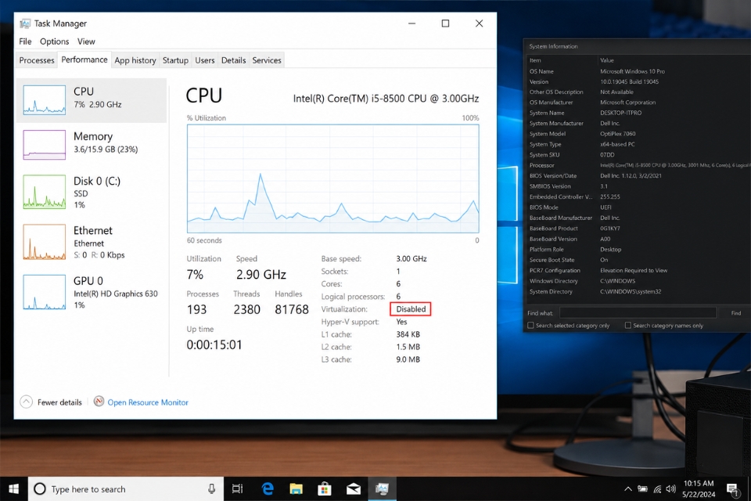Click Task Manager icon in taskbar
The height and width of the screenshot is (501, 751).
[383, 488]
